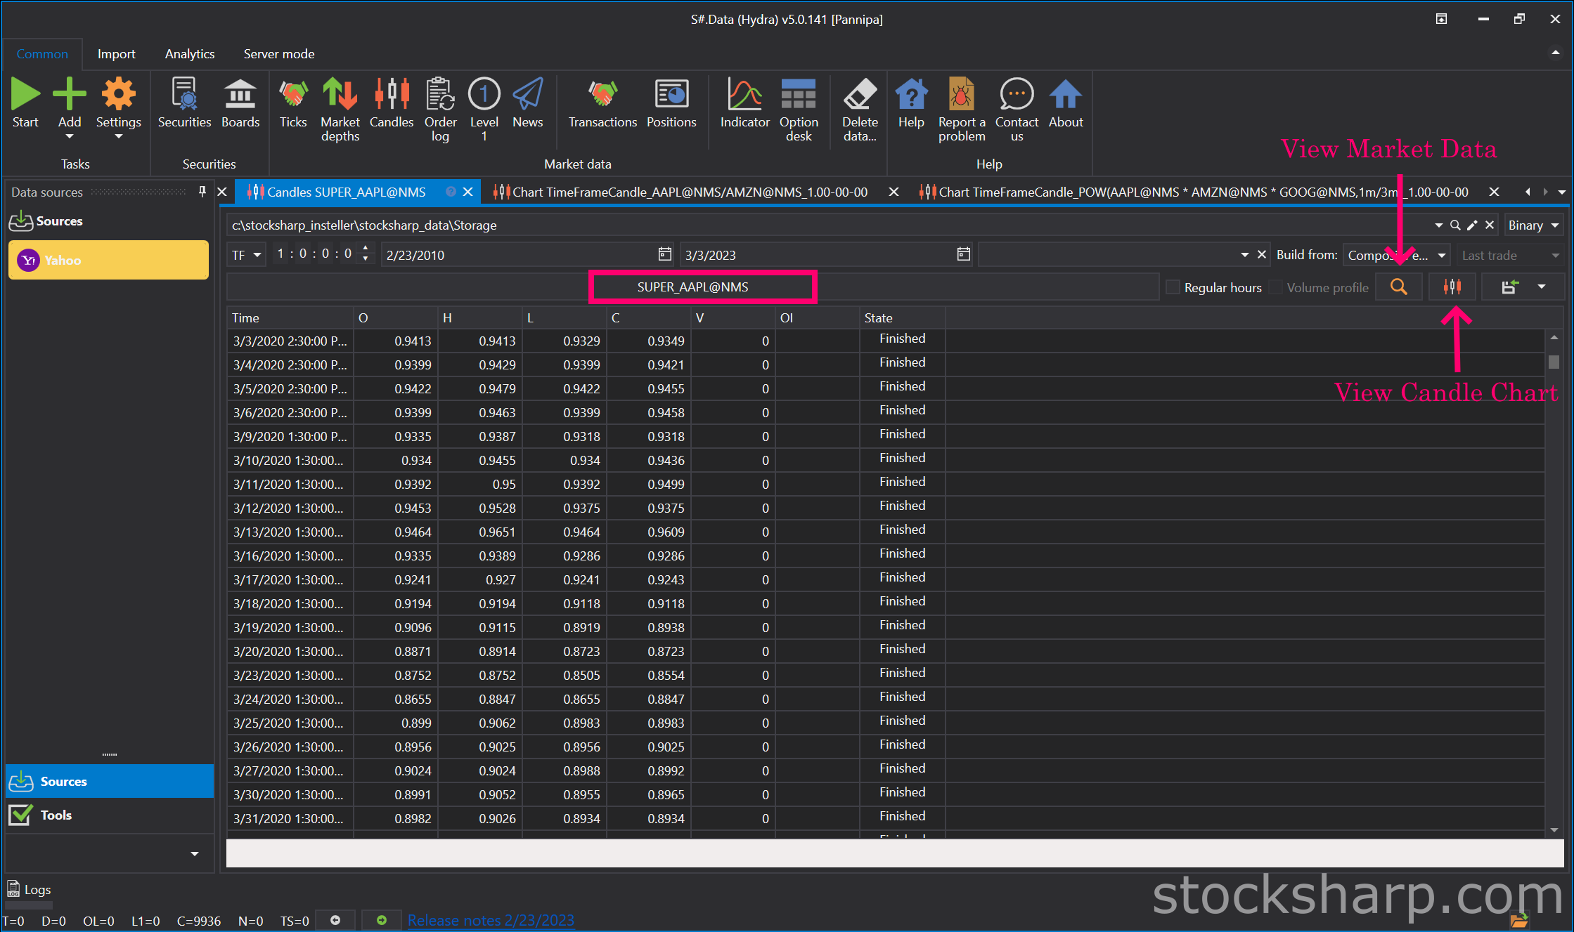Open the Transactions icon
Image resolution: width=1574 pixels, height=932 pixels.
602,103
